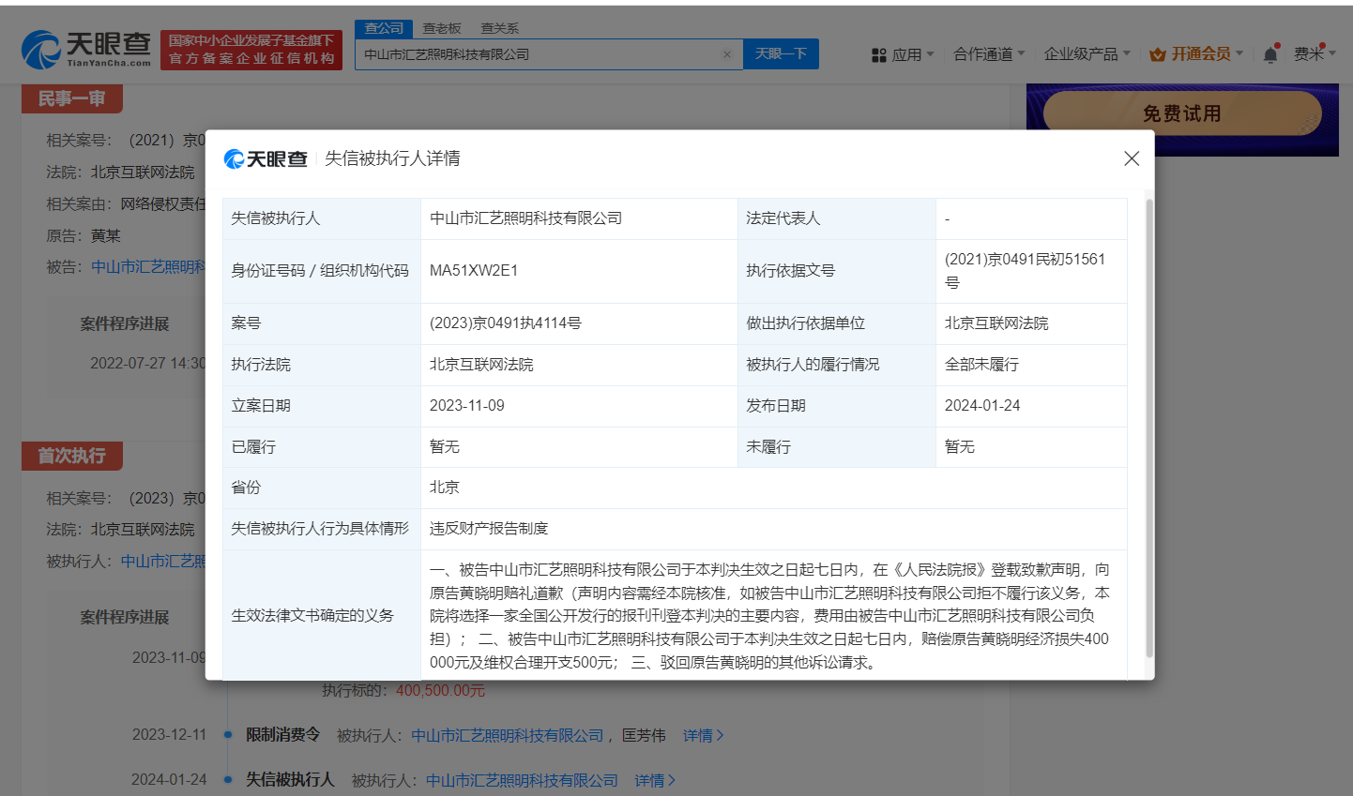Click the 天眼一下 search button
Image resolution: width=1353 pixels, height=796 pixels.
pyautogui.click(x=780, y=53)
